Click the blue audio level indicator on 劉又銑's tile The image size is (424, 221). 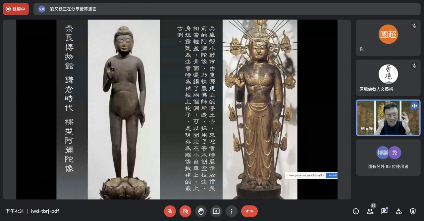click(x=414, y=106)
